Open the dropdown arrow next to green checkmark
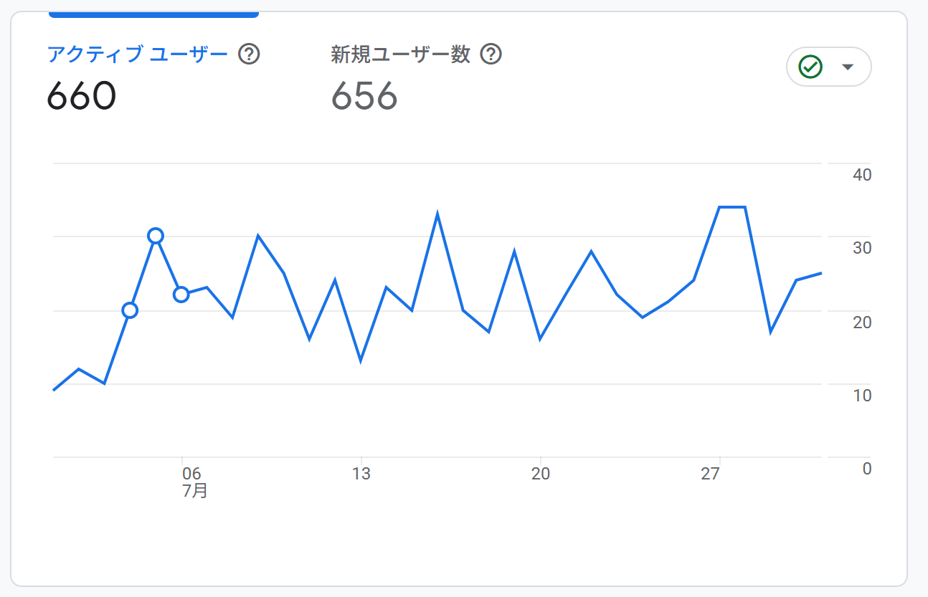928x597 pixels. point(848,67)
